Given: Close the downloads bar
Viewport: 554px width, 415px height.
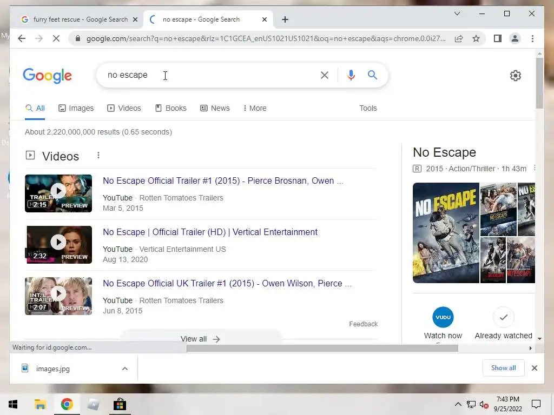Looking at the screenshot, I should pyautogui.click(x=534, y=368).
